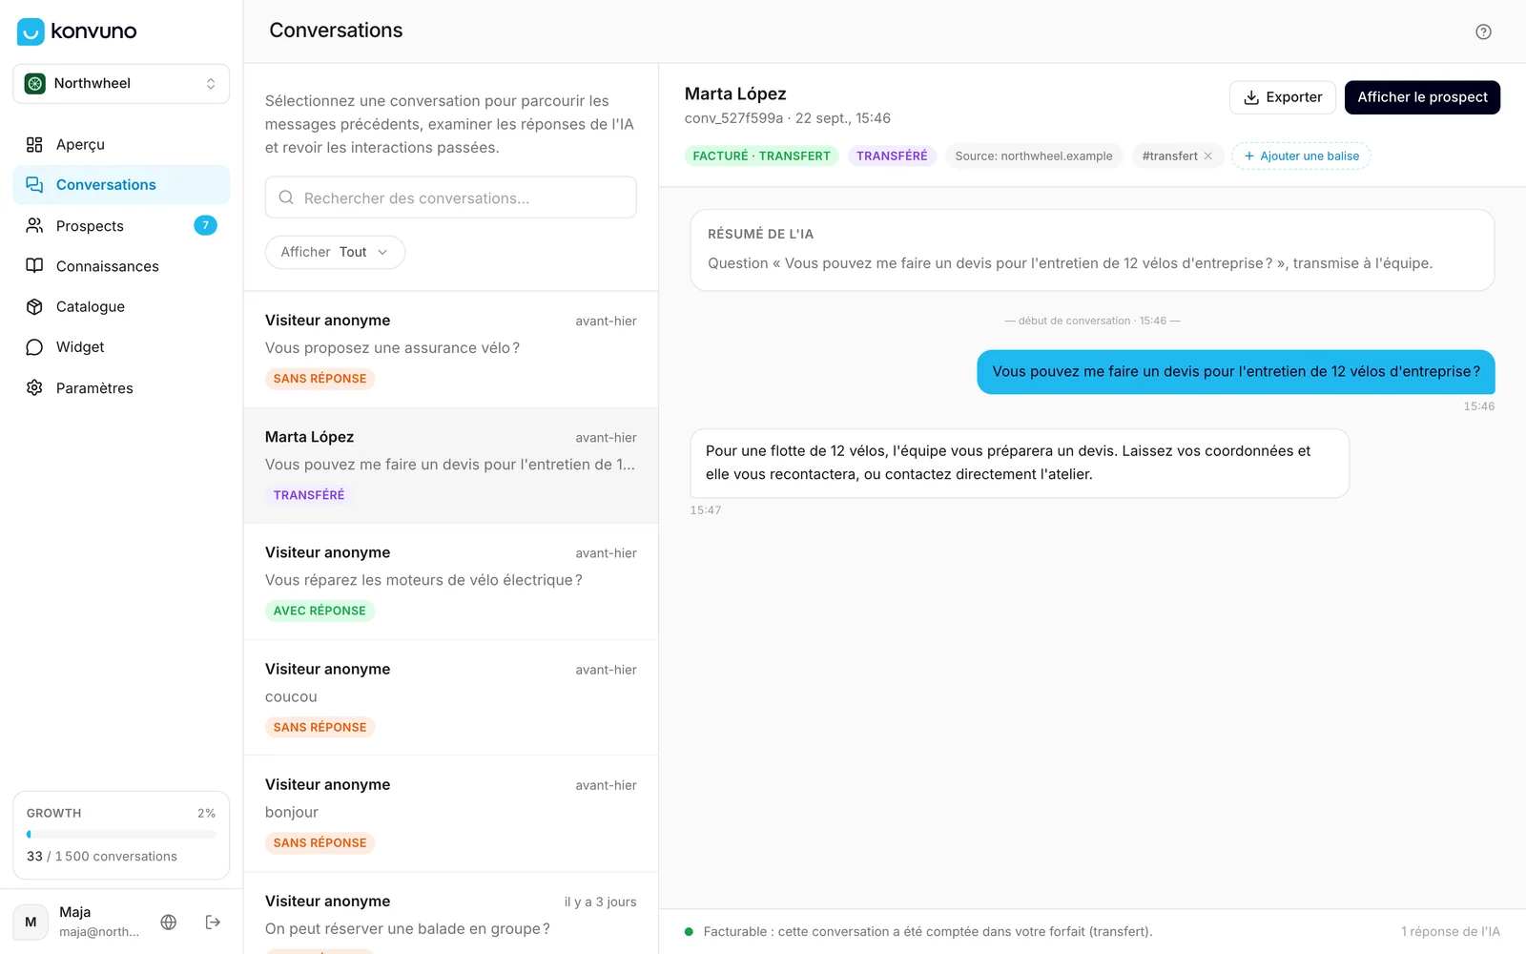Open the bonjour conversation
Screen dimensions: 1526x954
[450, 814]
